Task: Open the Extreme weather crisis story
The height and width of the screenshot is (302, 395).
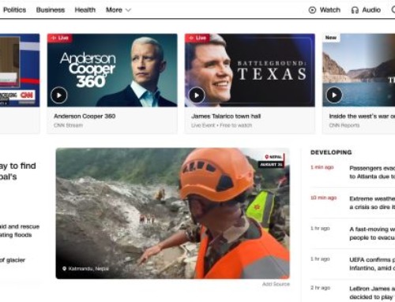Action: (x=372, y=203)
